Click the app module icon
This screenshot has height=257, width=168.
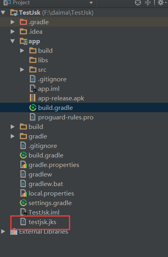pos(23,41)
